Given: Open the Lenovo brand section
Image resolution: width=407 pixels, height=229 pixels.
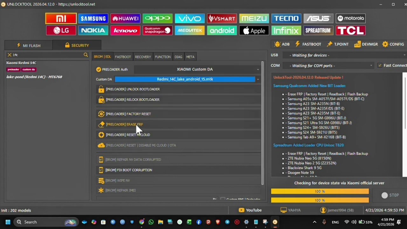Looking at the screenshot, I should pyautogui.click(x=125, y=31).
